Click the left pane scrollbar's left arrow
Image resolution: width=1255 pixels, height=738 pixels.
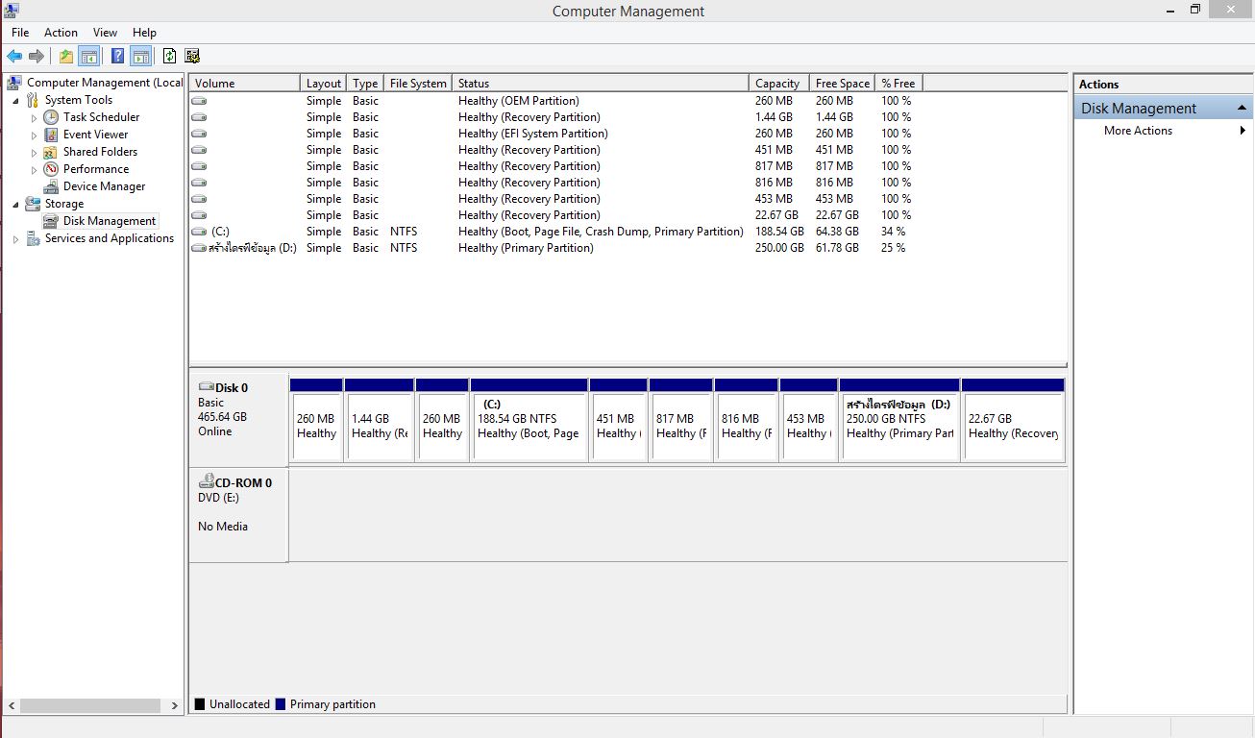pos(11,705)
